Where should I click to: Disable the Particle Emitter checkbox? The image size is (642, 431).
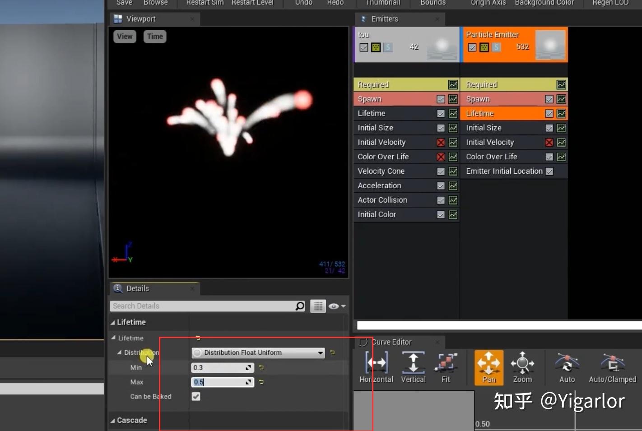click(472, 47)
